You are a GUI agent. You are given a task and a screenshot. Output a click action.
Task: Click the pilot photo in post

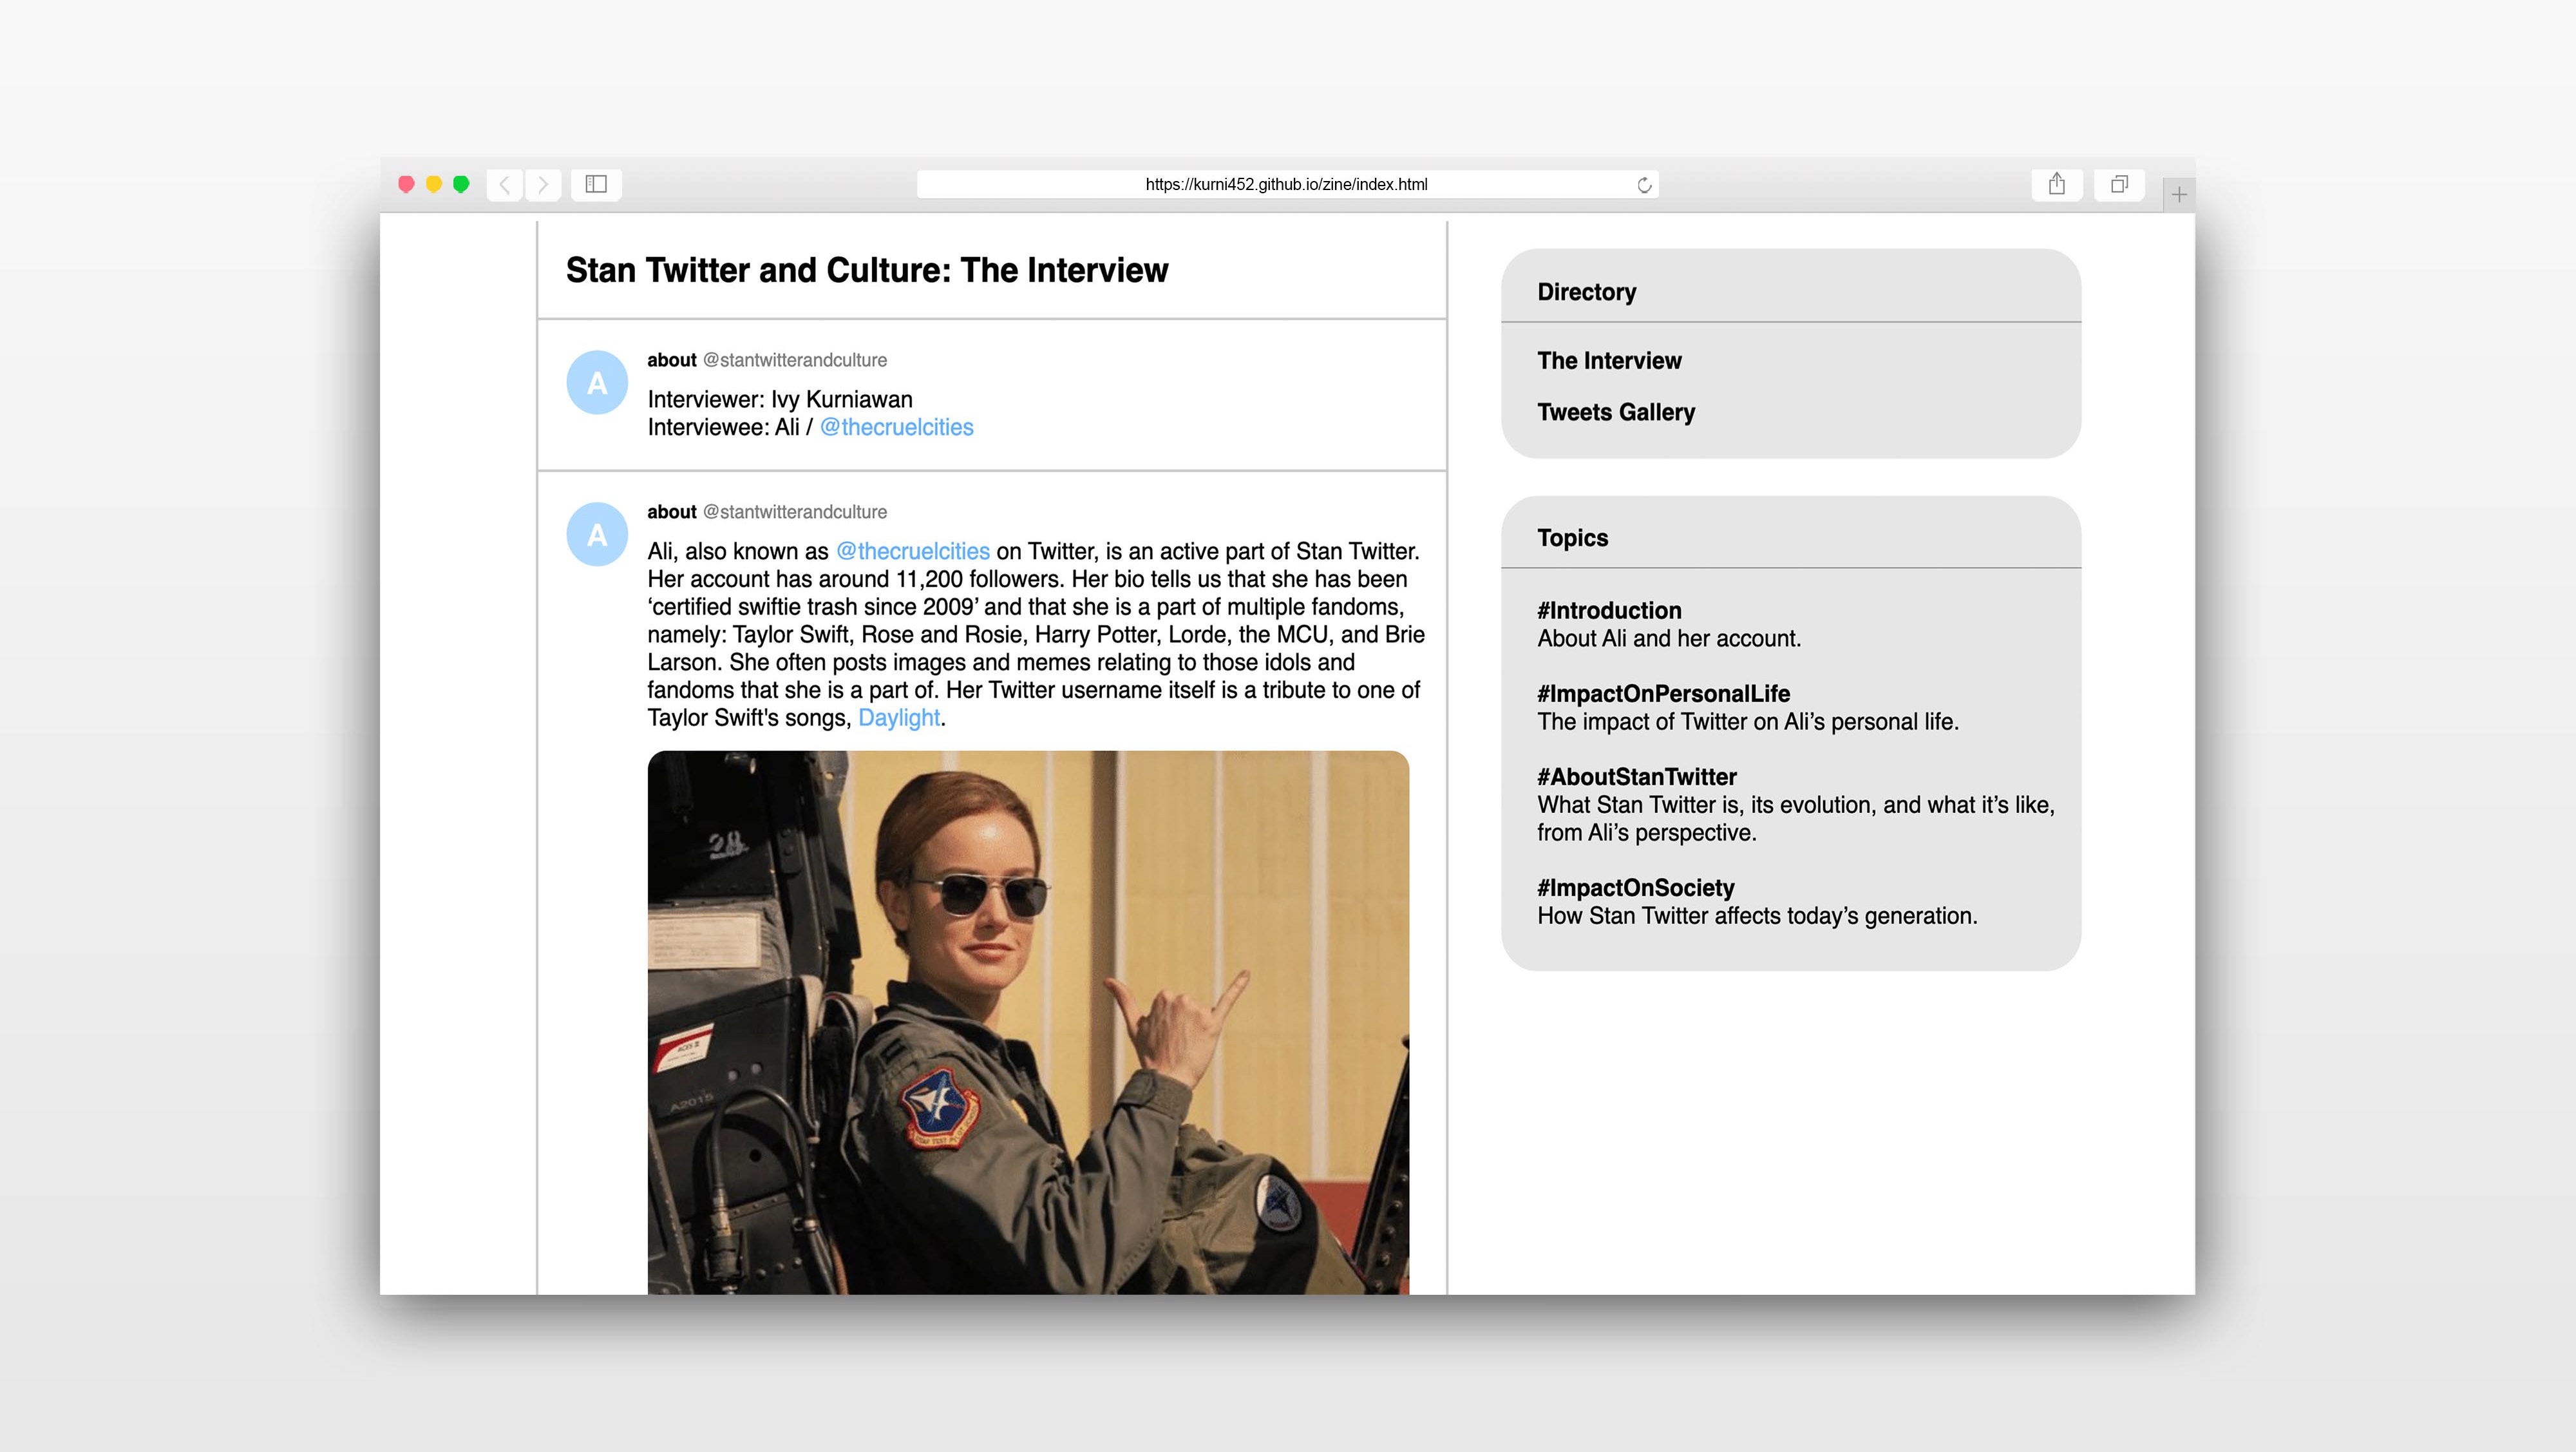pos(1028,1020)
